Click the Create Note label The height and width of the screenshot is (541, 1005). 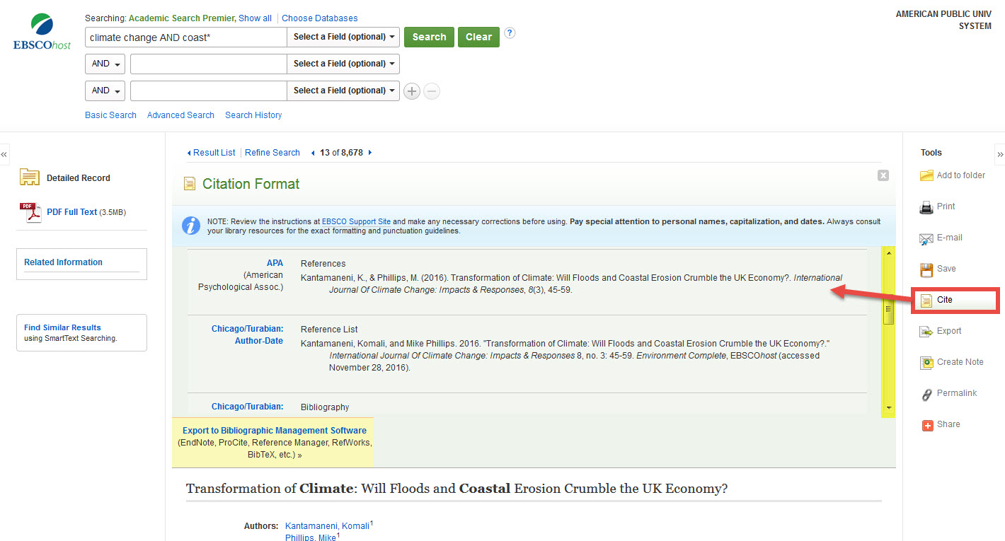point(960,362)
